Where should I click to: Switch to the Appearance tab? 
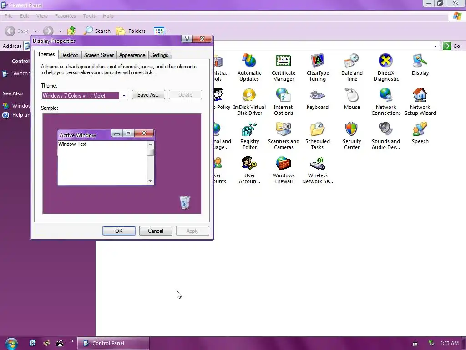point(132,55)
